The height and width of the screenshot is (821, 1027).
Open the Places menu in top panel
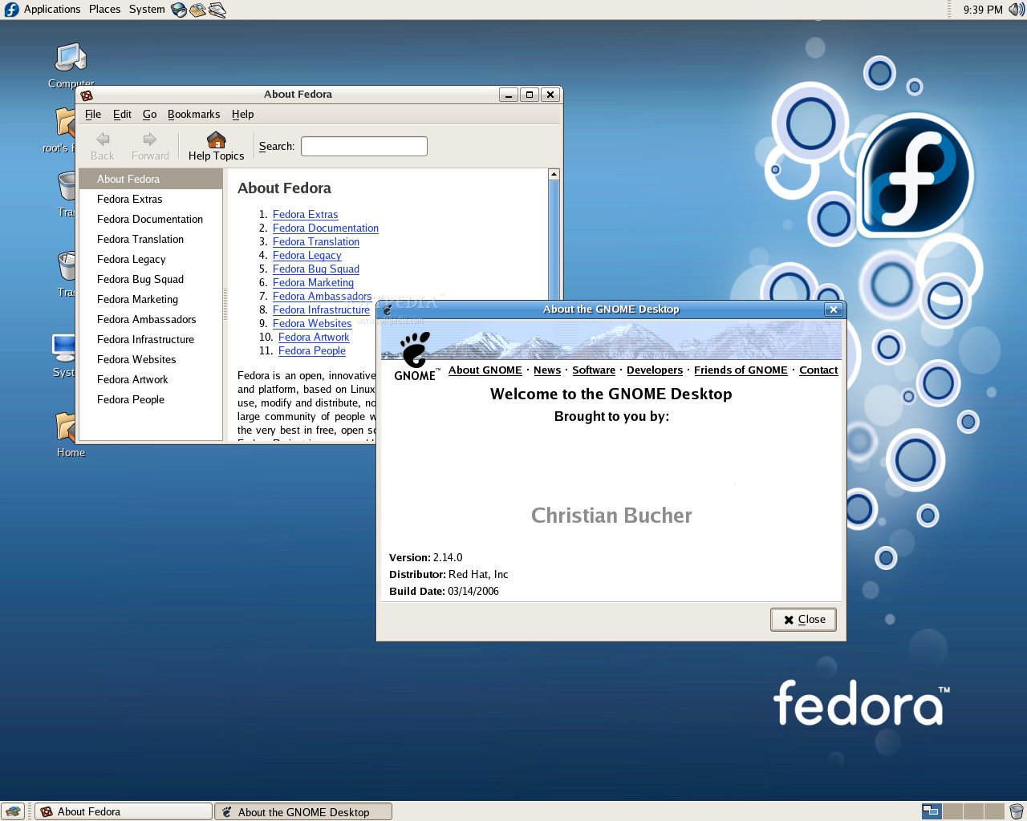[104, 10]
